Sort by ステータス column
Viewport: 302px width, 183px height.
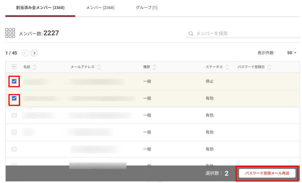[x=227, y=67]
